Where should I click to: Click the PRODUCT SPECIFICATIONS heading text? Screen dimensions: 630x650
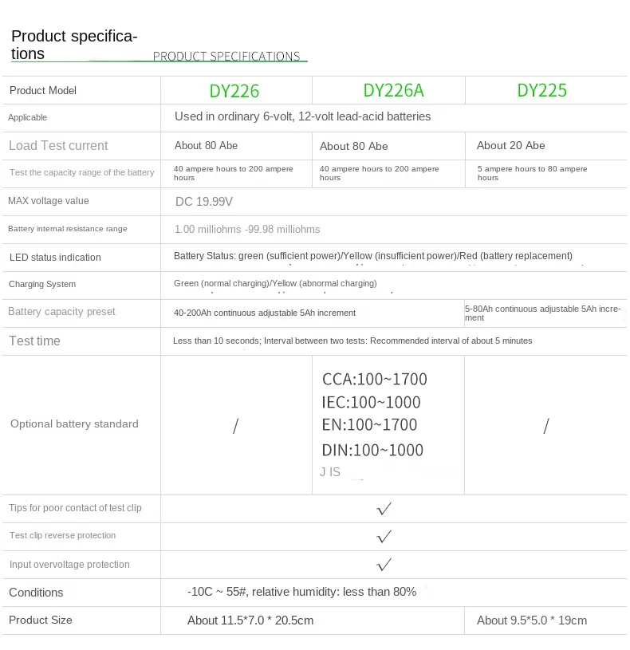[226, 57]
